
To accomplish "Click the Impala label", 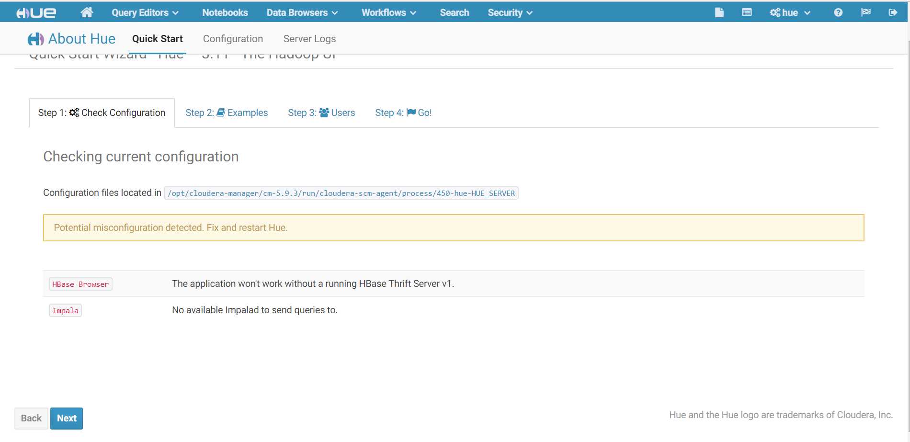I will coord(65,310).
